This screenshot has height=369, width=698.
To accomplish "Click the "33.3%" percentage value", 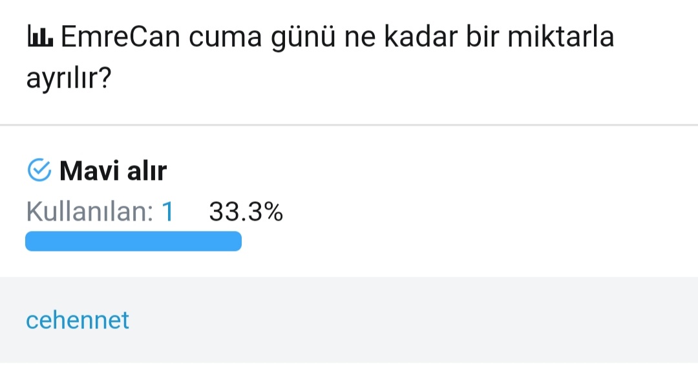I will click(x=246, y=212).
